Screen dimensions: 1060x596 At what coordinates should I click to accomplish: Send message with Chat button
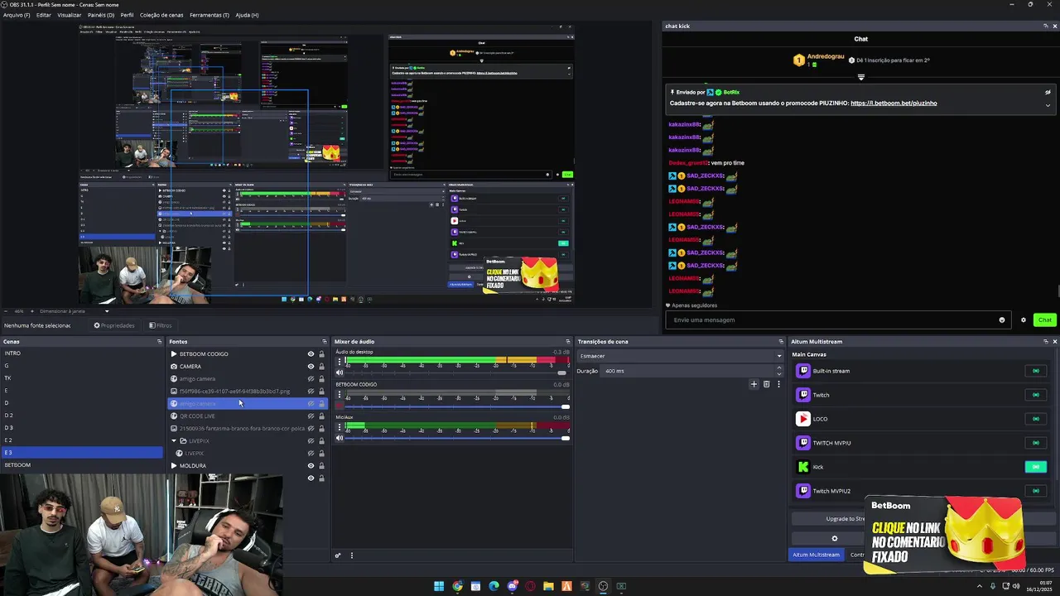point(1044,320)
